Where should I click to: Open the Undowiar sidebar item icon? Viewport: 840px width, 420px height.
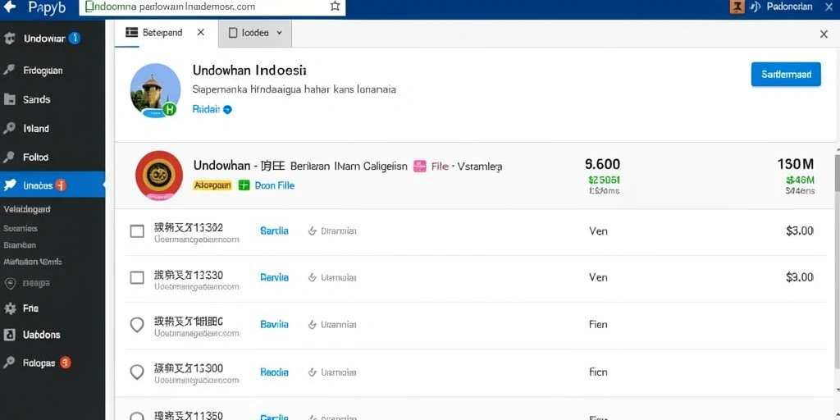coord(9,39)
